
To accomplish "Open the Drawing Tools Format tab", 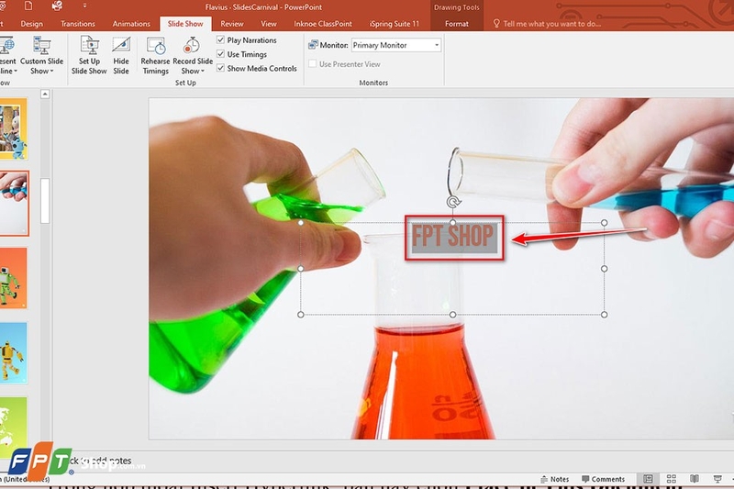I will (x=457, y=24).
